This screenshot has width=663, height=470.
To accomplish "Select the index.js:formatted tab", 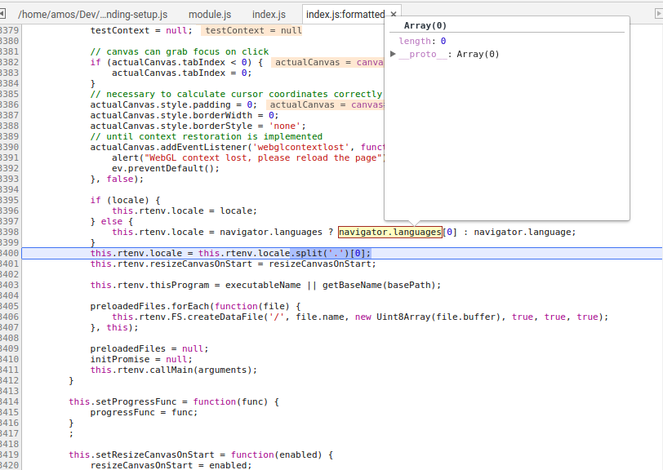I will pyautogui.click(x=345, y=15).
